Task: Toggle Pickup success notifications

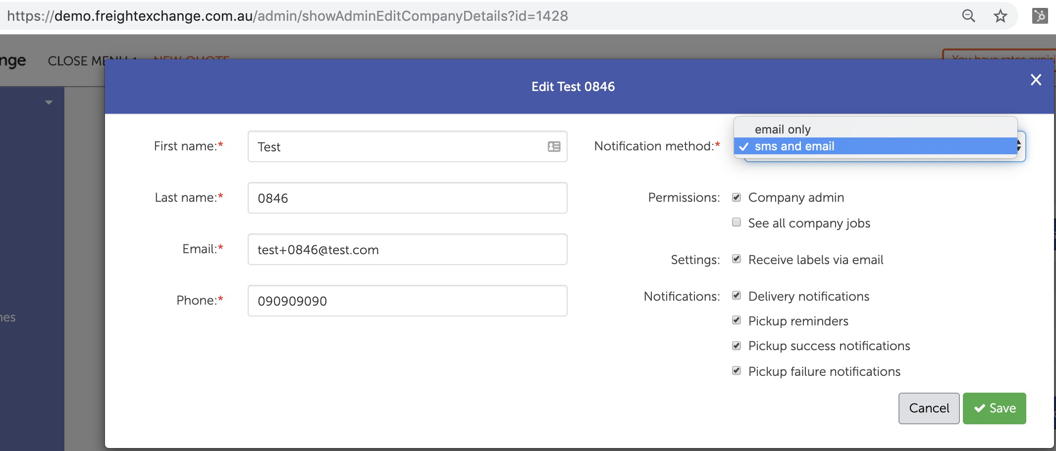Action: (x=737, y=346)
